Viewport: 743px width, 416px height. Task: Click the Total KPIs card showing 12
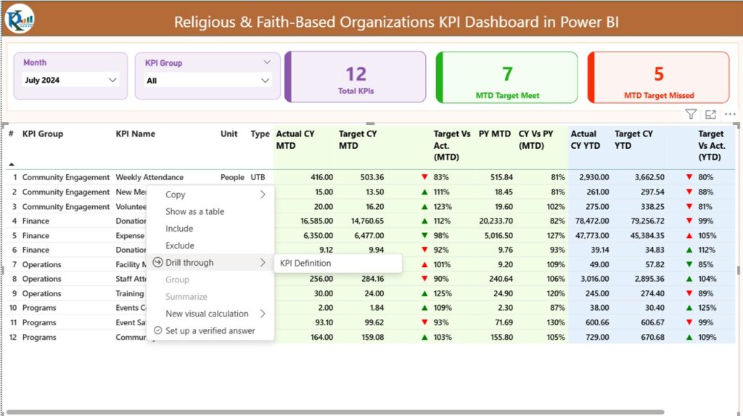pyautogui.click(x=356, y=77)
